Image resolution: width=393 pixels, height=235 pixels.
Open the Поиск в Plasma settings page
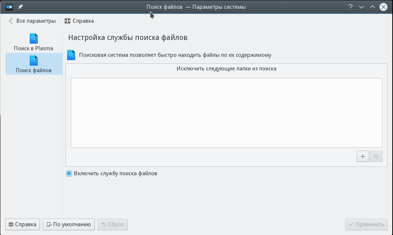33,42
